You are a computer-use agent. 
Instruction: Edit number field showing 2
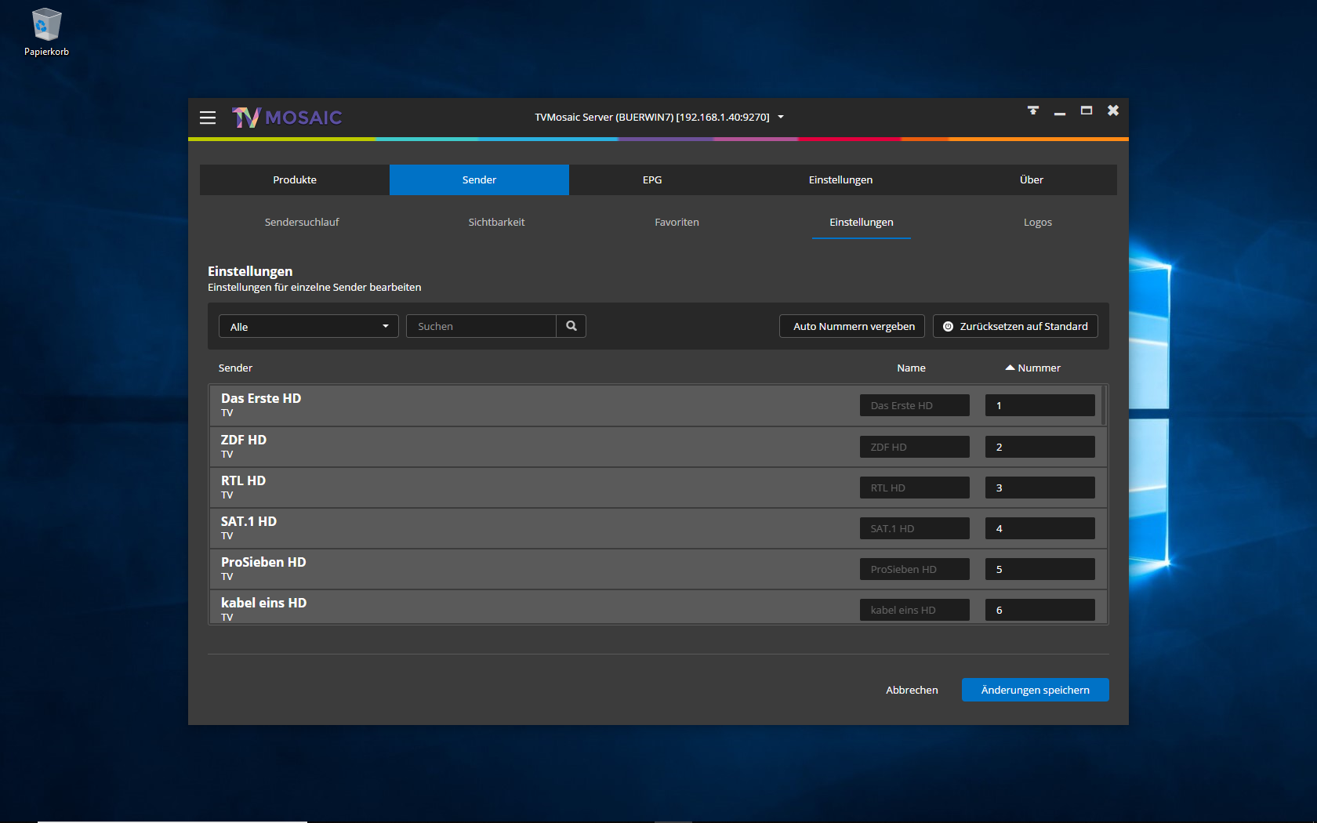[1039, 447]
